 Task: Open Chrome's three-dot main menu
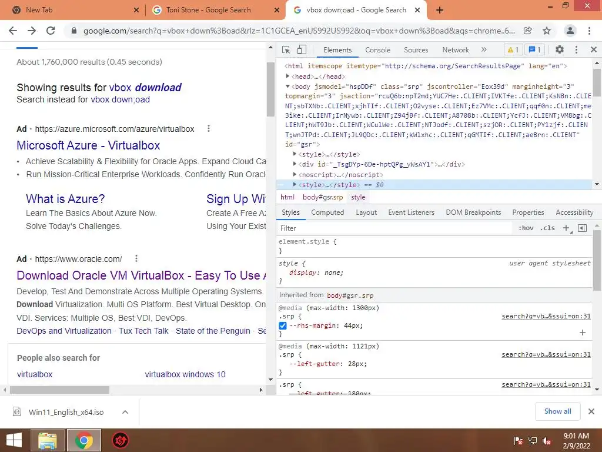coord(589,31)
